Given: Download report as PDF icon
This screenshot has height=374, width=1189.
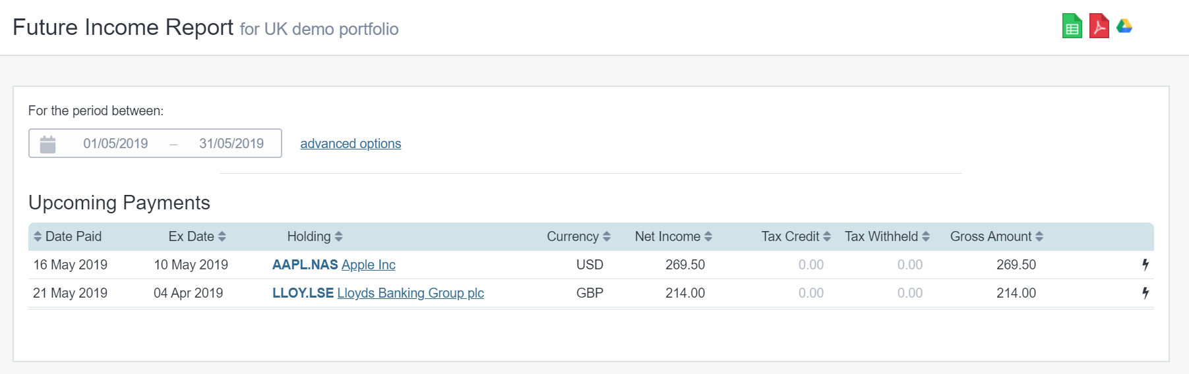Looking at the screenshot, I should click(x=1099, y=26).
